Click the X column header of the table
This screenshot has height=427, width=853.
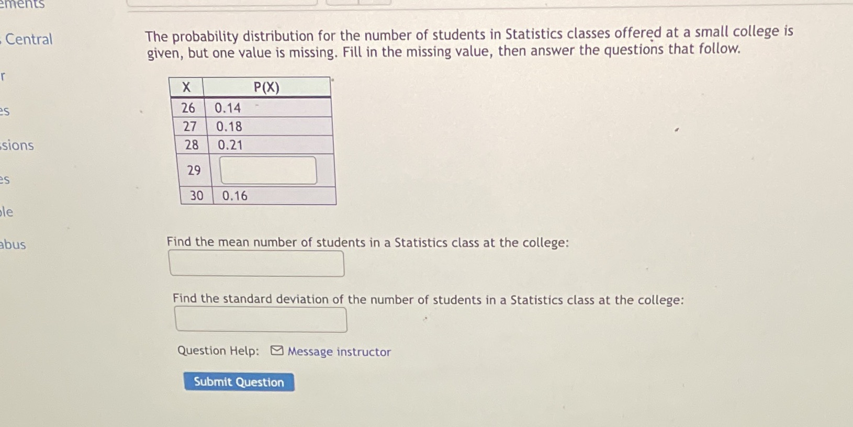tap(187, 87)
